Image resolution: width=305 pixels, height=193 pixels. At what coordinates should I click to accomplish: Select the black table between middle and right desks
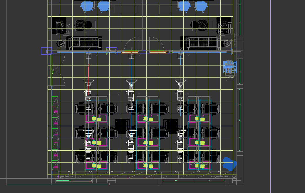pos(171,125)
